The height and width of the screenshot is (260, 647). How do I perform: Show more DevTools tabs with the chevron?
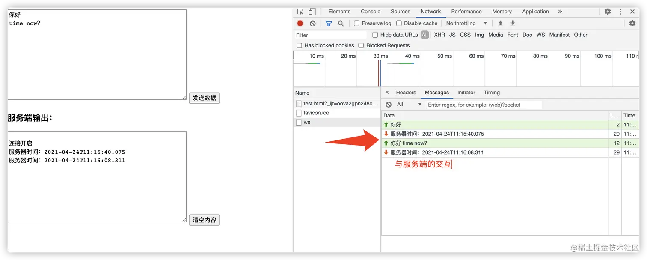tap(560, 12)
